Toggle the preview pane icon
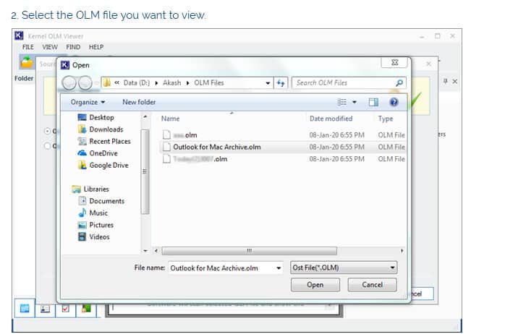 click(373, 103)
